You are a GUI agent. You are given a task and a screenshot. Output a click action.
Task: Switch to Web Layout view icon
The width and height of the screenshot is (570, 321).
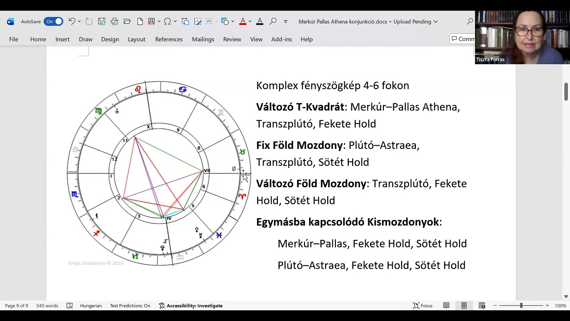pyautogui.click(x=482, y=306)
